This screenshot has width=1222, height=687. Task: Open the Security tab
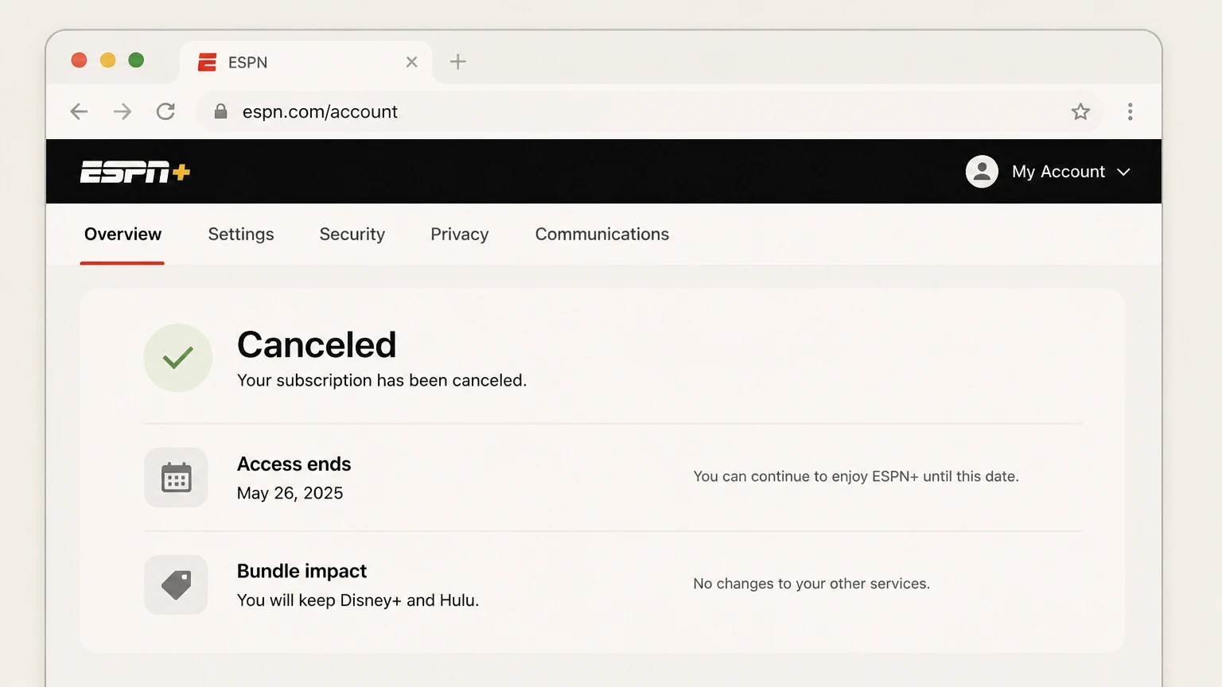pyautogui.click(x=352, y=235)
